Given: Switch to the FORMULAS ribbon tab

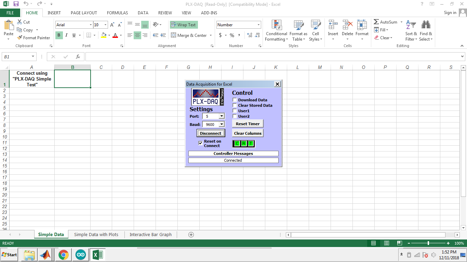Looking at the screenshot, I should pyautogui.click(x=117, y=13).
